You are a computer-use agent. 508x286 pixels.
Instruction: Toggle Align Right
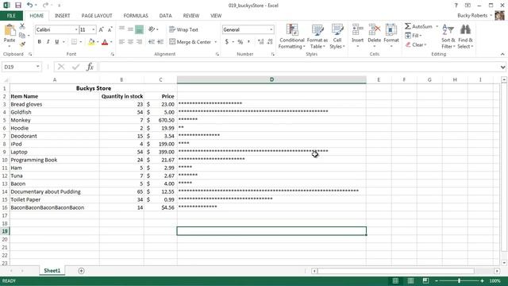coord(140,42)
